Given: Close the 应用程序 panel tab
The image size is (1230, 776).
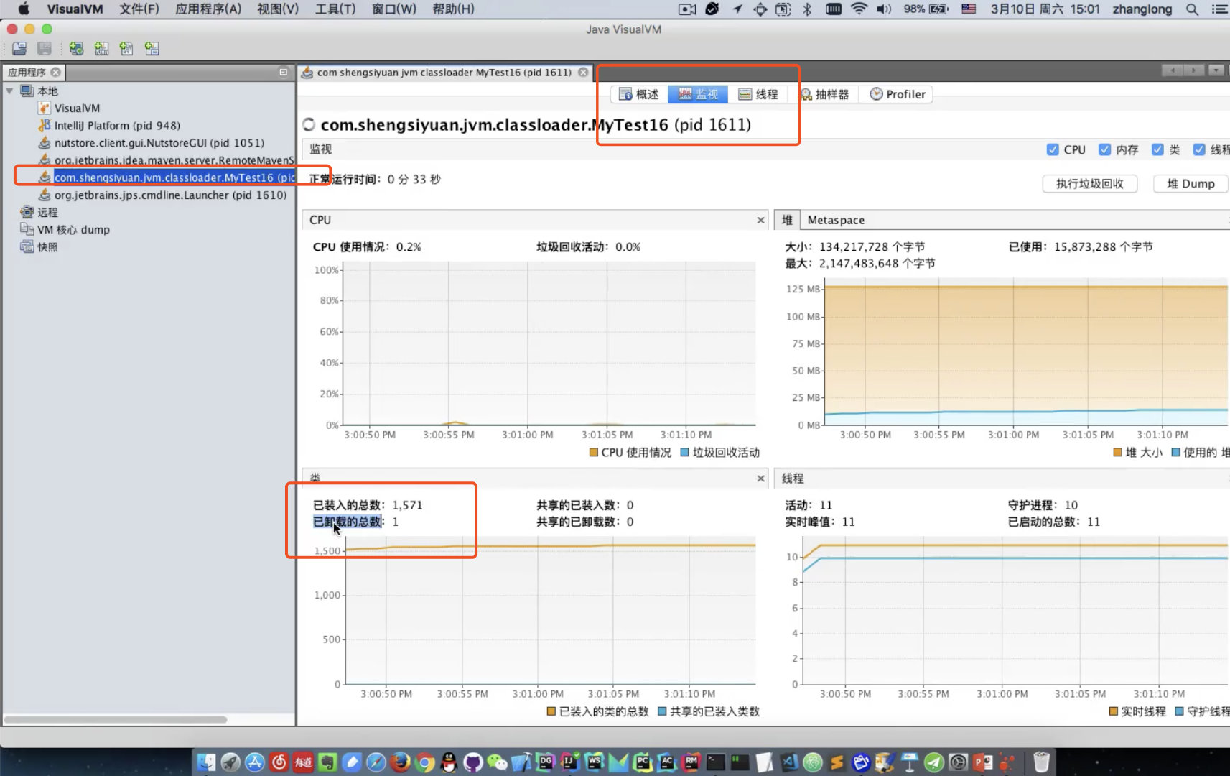Looking at the screenshot, I should point(55,72).
